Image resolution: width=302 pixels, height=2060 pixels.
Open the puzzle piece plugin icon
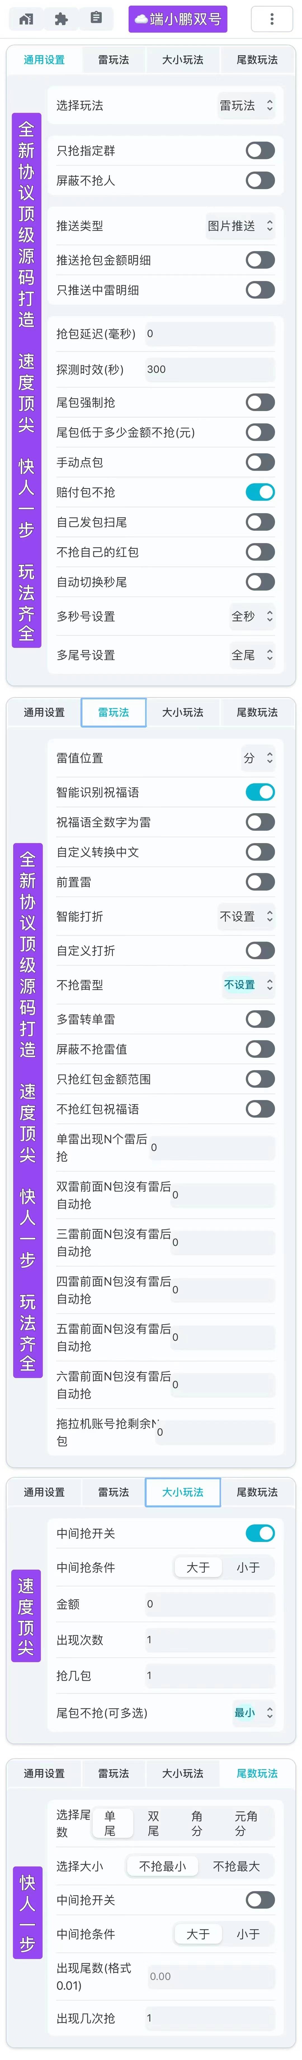pos(61,18)
